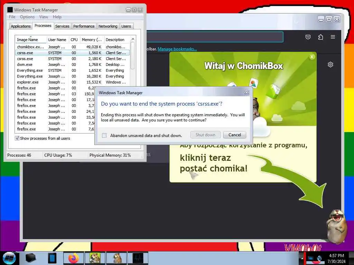Select csrss.exe row with 2,180 K
Image resolution: width=354 pixels, height=265 pixels.
tap(73, 59)
